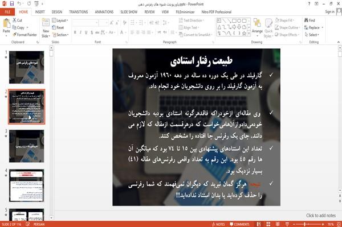
Task: Click the zoom in plus button
Action: click(323, 224)
